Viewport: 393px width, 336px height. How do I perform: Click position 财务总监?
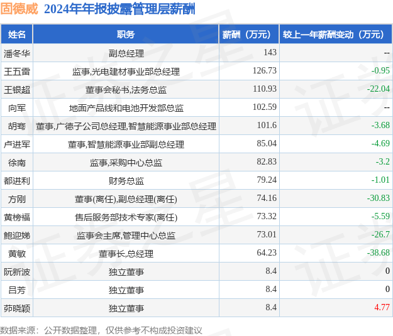tap(126, 181)
